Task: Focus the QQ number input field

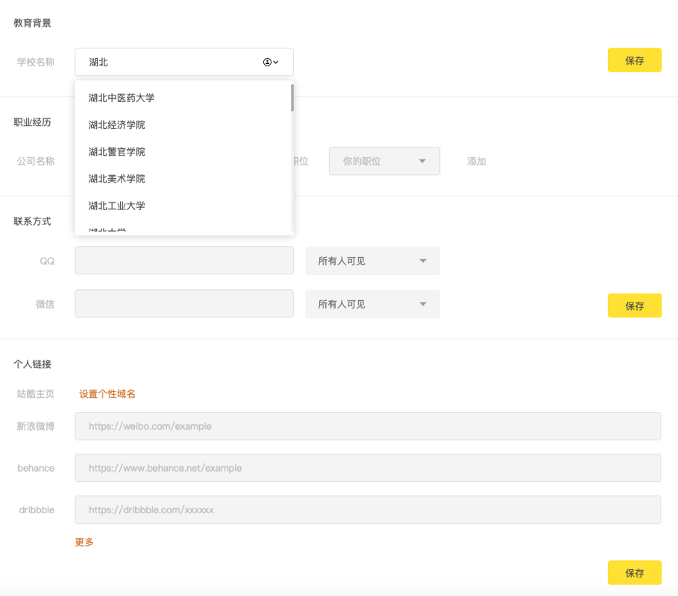Action: pyautogui.click(x=184, y=261)
